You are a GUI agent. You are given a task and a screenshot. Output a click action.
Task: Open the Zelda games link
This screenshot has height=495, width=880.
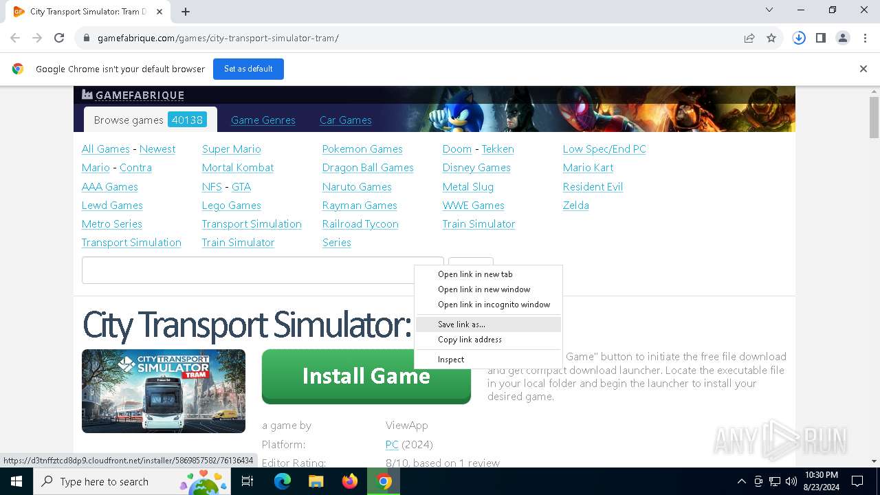click(x=576, y=206)
